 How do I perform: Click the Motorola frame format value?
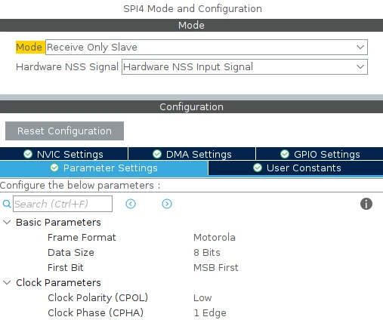215,237
